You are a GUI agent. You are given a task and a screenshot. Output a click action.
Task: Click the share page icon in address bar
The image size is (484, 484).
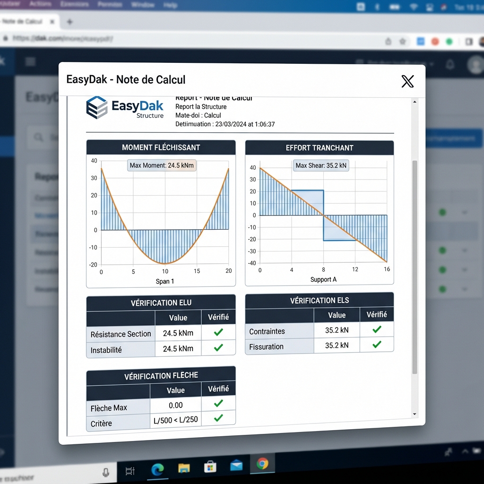coord(389,42)
